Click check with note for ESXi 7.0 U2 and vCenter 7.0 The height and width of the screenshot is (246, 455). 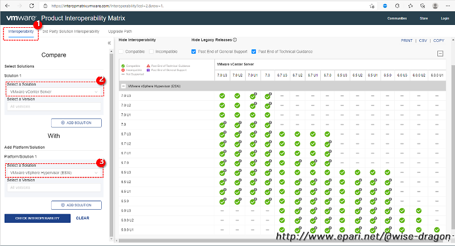[x=268, y=105]
